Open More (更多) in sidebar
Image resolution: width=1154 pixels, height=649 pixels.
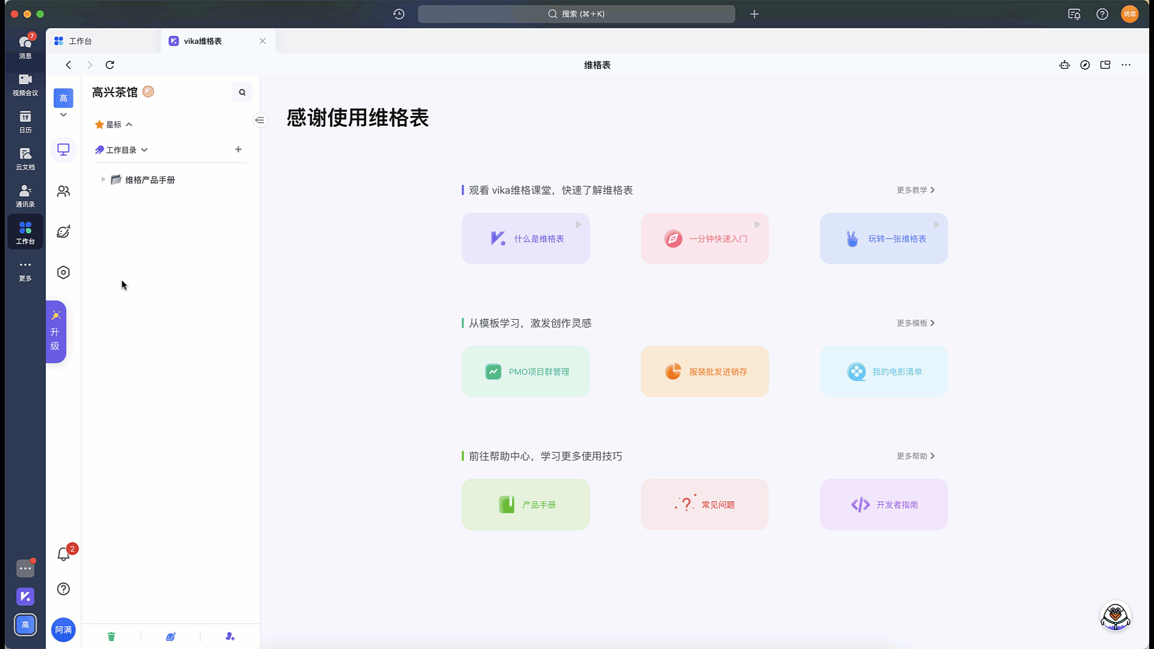25,270
